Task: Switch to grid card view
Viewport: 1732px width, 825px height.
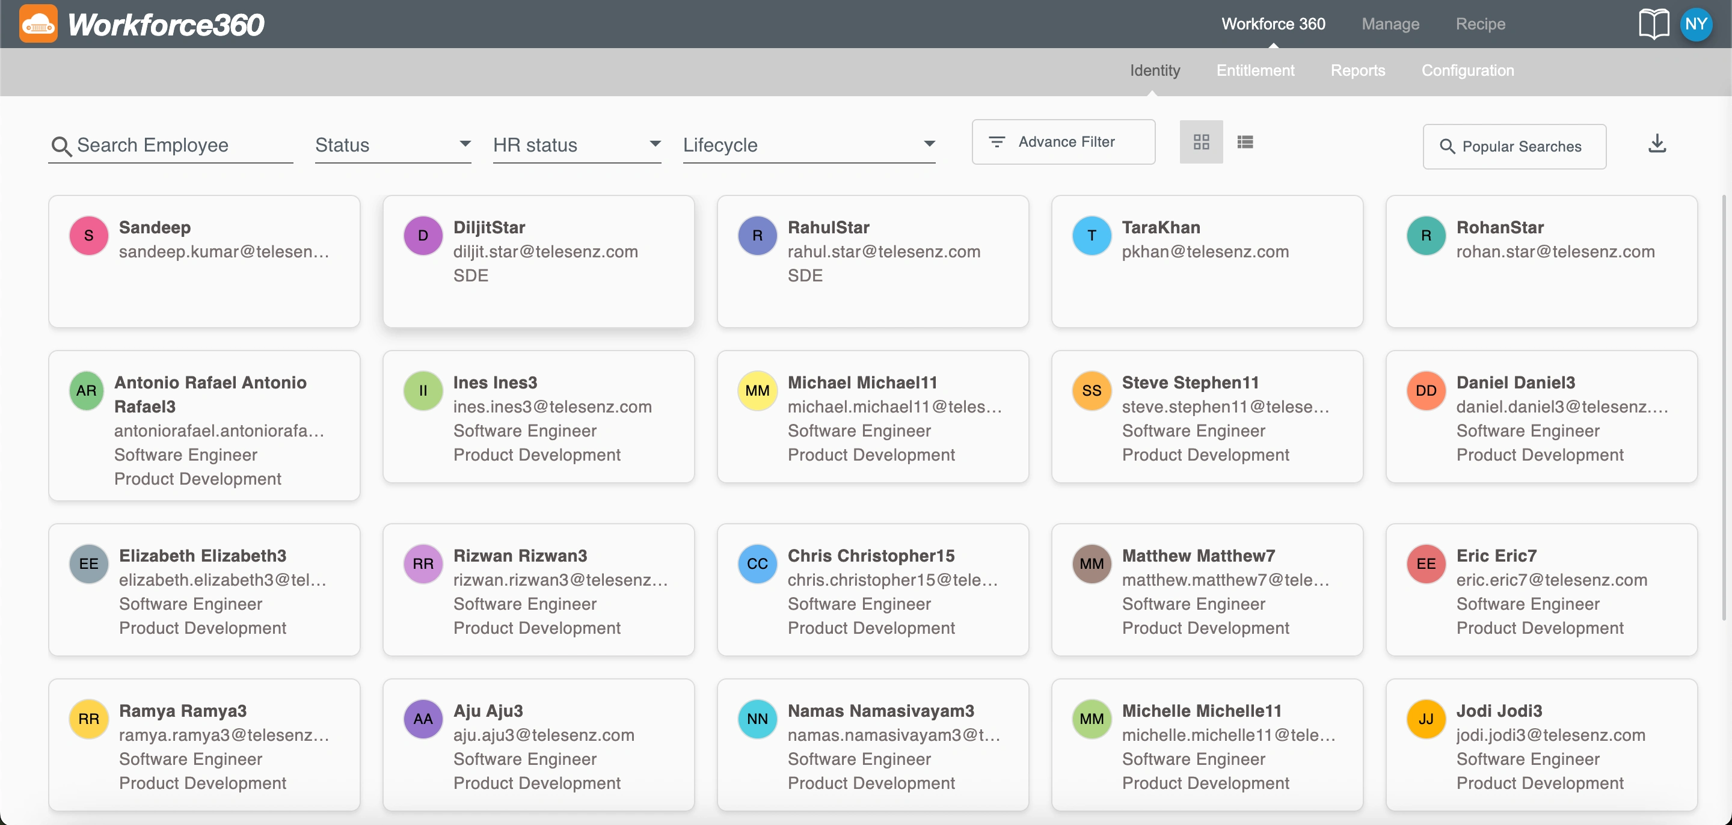Action: [x=1201, y=142]
